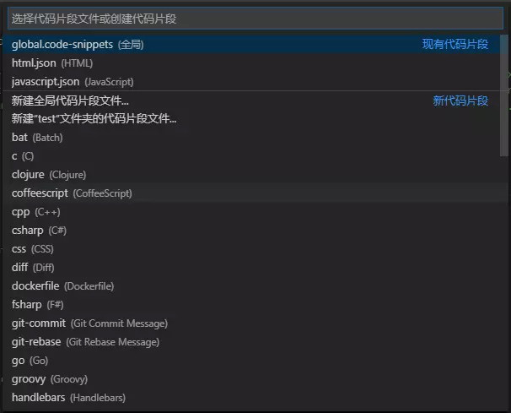Select c (C) language entry
This screenshot has width=511, height=413.
[x=23, y=156]
